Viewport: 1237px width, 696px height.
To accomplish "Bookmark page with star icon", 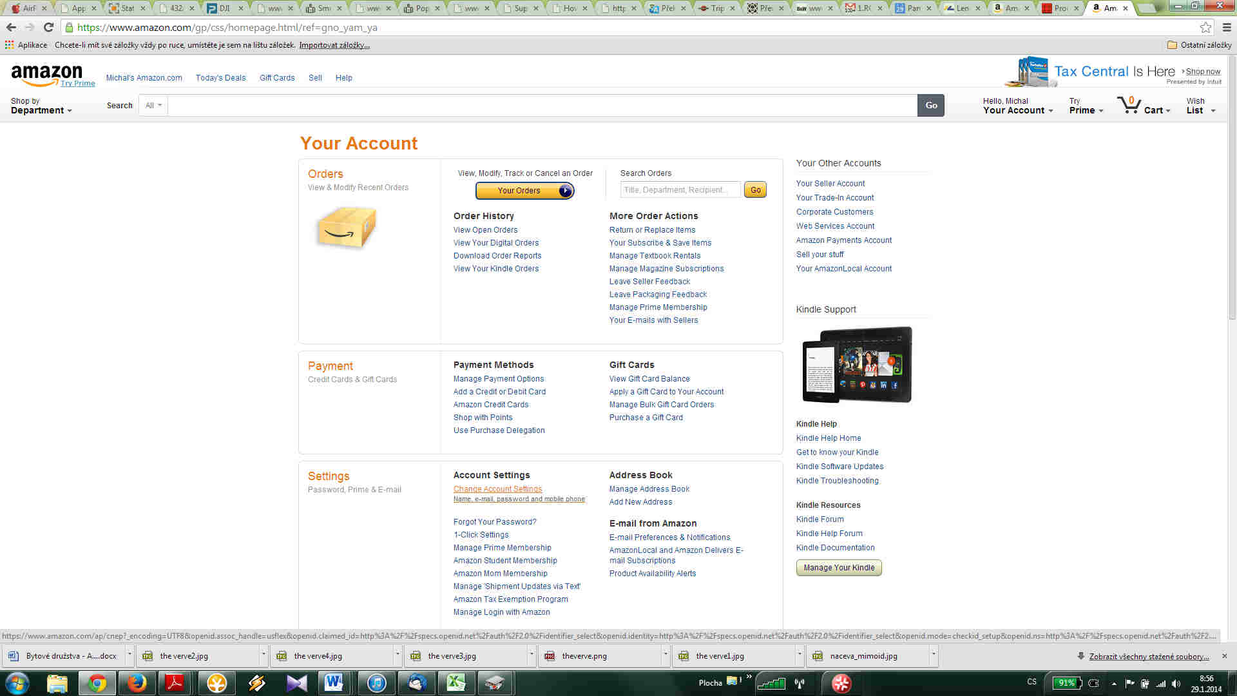I will click(1205, 27).
